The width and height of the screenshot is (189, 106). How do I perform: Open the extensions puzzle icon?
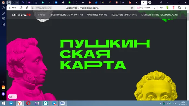click(180, 8)
